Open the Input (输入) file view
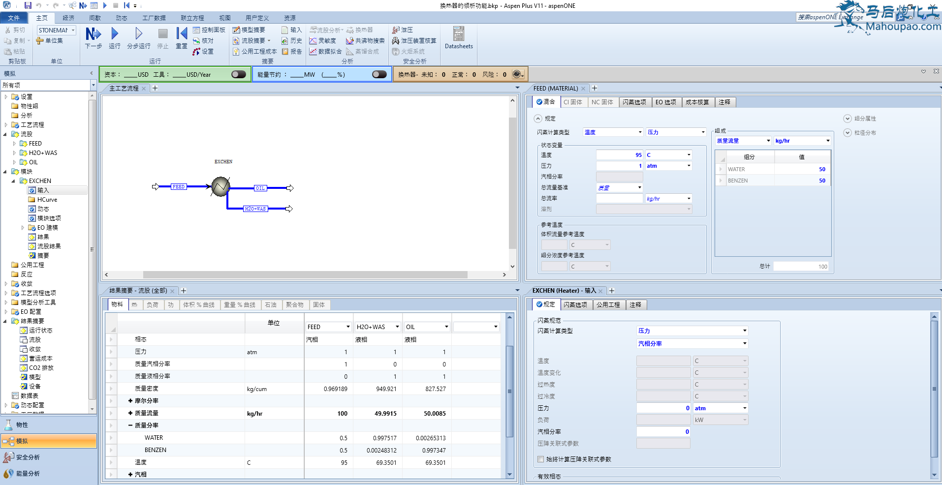 [292, 30]
